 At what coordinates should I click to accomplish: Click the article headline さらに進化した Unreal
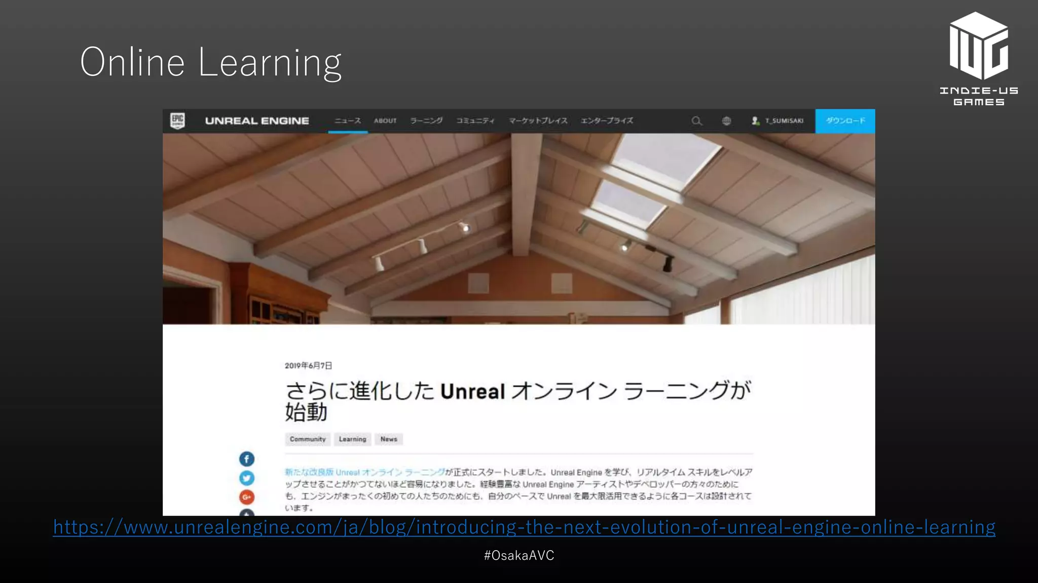pyautogui.click(x=518, y=400)
